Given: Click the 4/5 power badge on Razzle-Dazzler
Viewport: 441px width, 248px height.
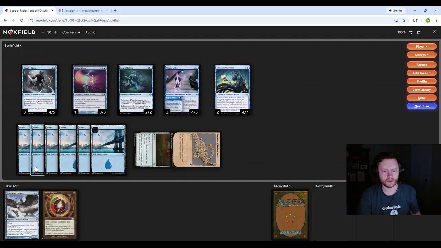Looking at the screenshot, I should pos(52,112).
